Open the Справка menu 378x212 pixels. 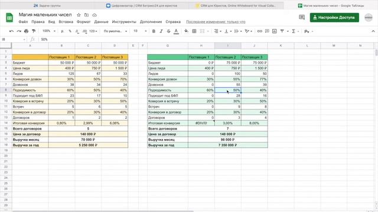pyautogui.click(x=173, y=22)
